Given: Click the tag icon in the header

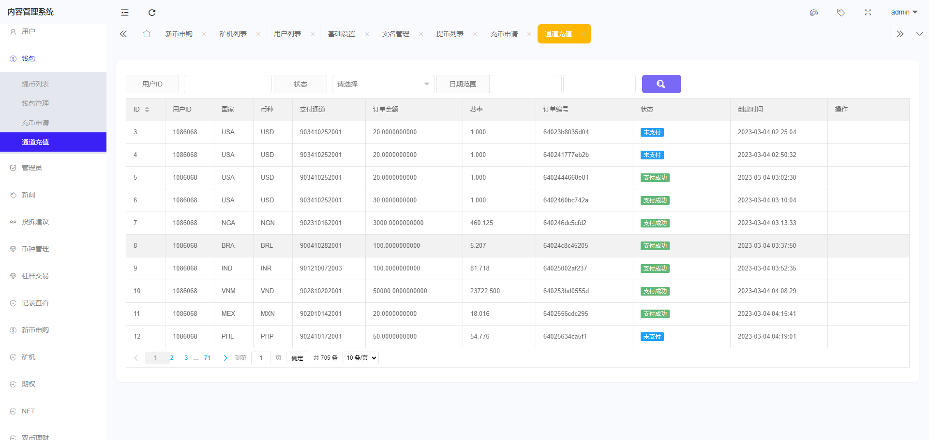Looking at the screenshot, I should (x=840, y=12).
